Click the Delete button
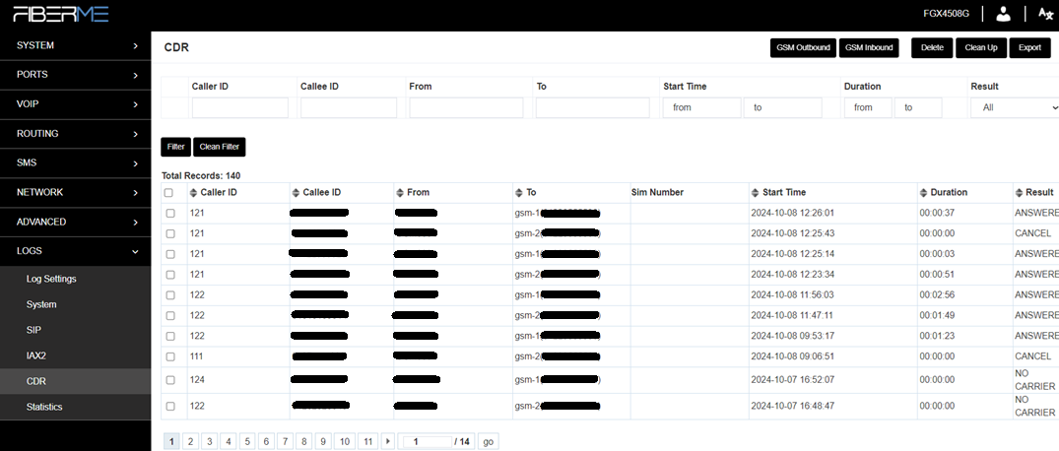 (x=932, y=48)
